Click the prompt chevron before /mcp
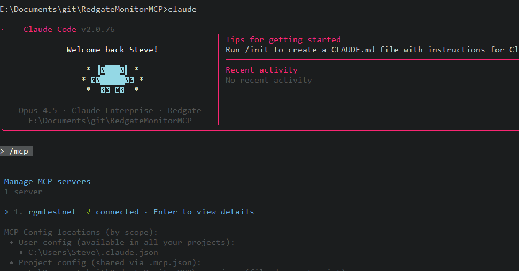This screenshot has width=519, height=271. click(x=2, y=151)
